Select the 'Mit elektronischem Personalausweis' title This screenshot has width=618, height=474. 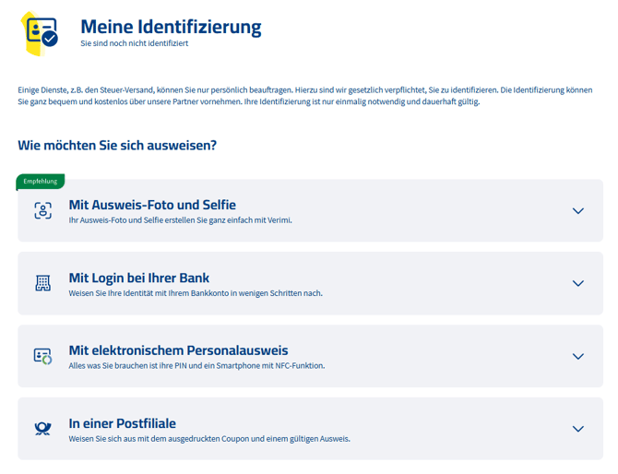(178, 350)
